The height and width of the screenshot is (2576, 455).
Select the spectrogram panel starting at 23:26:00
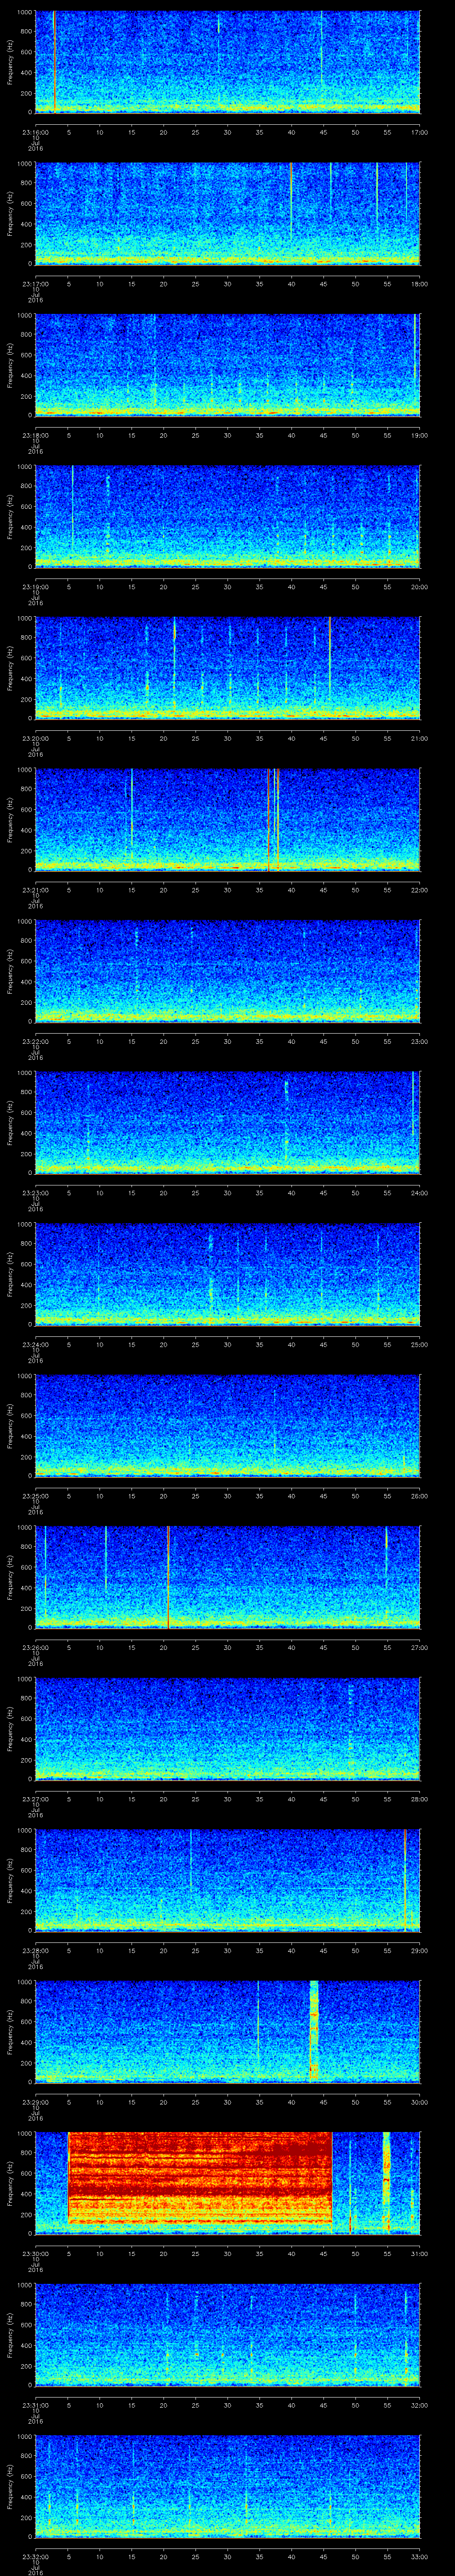(227, 1577)
